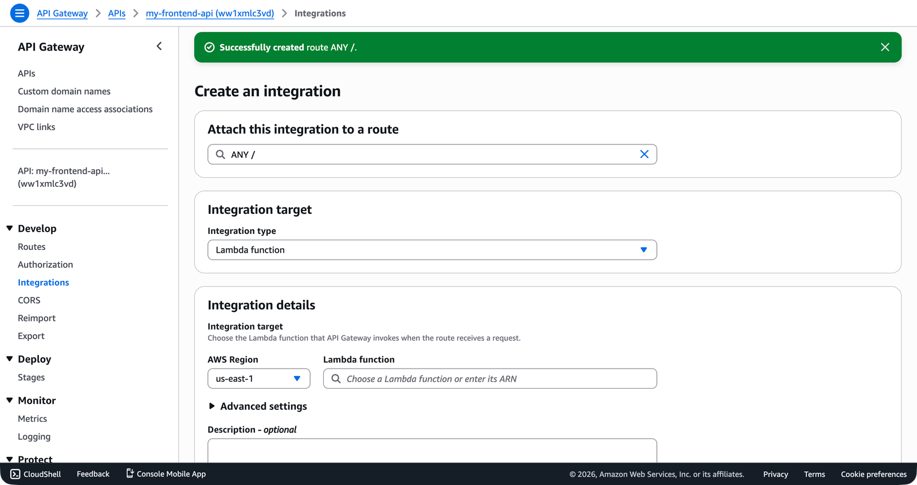Image resolution: width=917 pixels, height=485 pixels.
Task: Expand Advanced settings
Action: coord(258,406)
